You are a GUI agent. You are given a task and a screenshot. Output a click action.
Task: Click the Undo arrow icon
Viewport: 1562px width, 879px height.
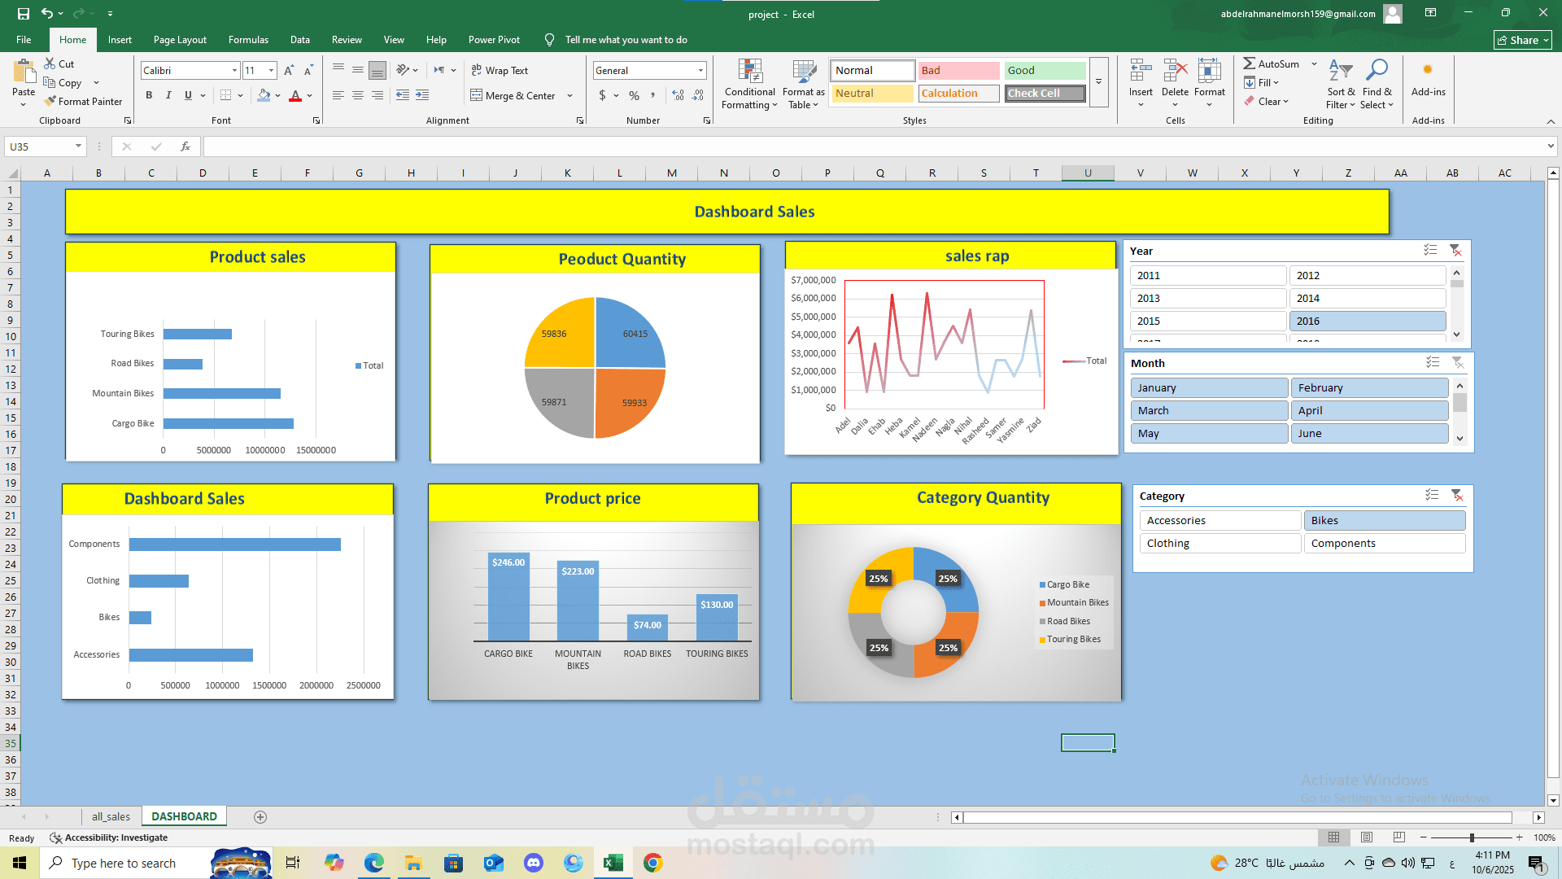click(x=47, y=14)
